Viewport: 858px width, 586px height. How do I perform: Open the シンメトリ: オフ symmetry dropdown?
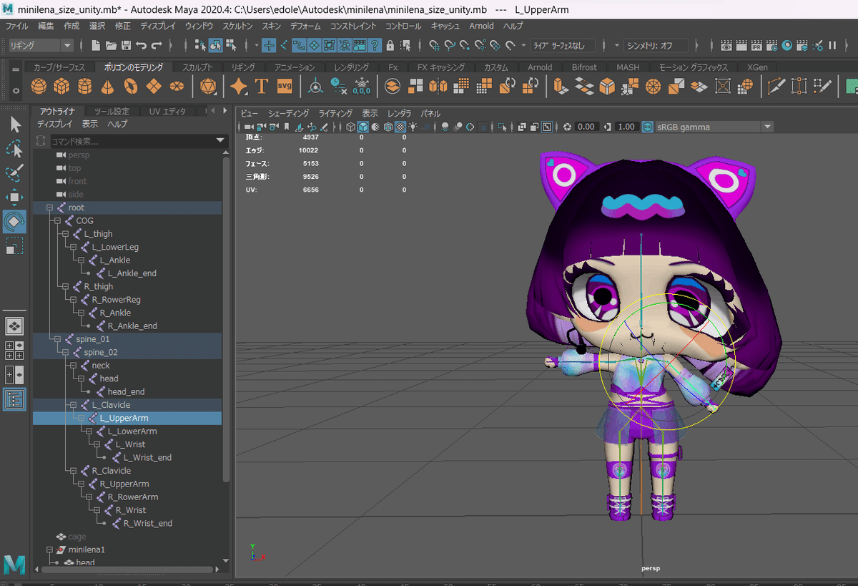(x=656, y=45)
